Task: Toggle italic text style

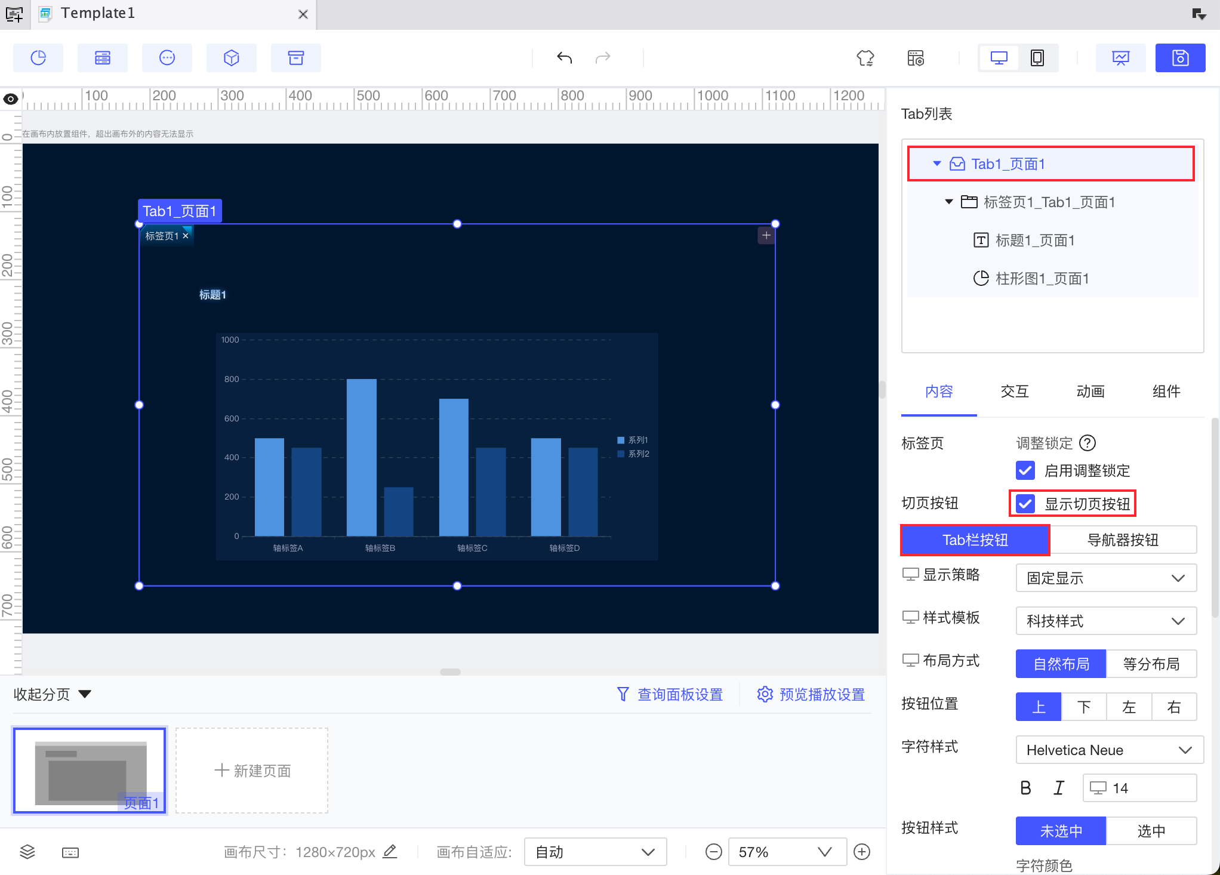Action: click(x=1059, y=788)
